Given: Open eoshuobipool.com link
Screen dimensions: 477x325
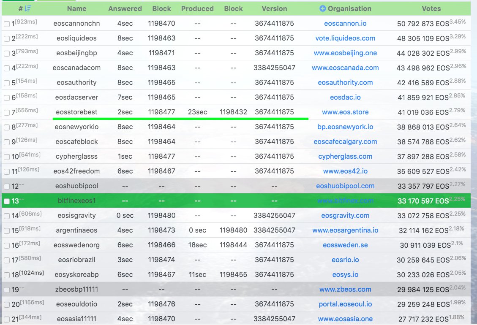Looking at the screenshot, I should [345, 186].
